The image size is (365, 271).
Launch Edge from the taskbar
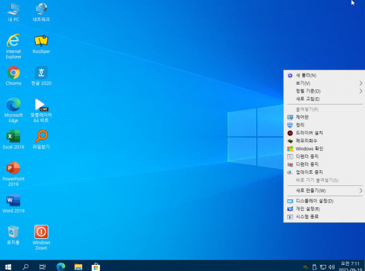click(x=61, y=267)
